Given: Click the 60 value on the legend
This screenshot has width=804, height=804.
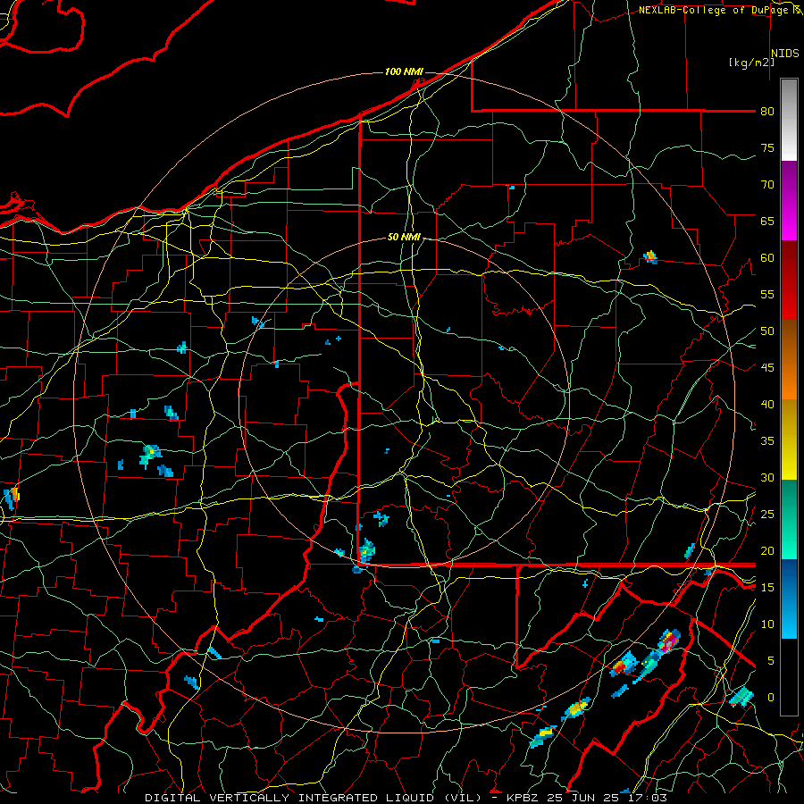Looking at the screenshot, I should click(767, 258).
